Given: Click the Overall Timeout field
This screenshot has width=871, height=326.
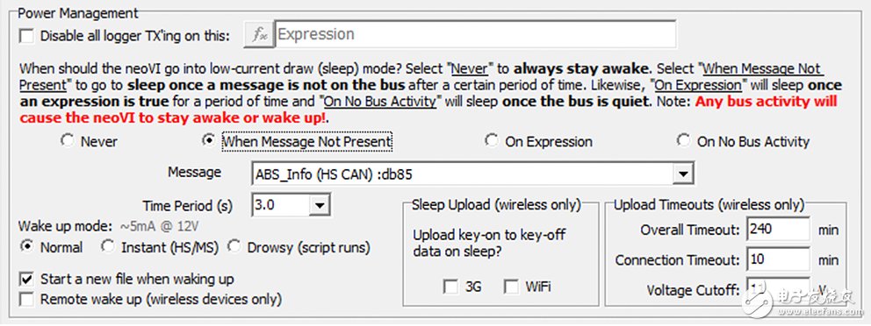Looking at the screenshot, I should (x=778, y=229).
